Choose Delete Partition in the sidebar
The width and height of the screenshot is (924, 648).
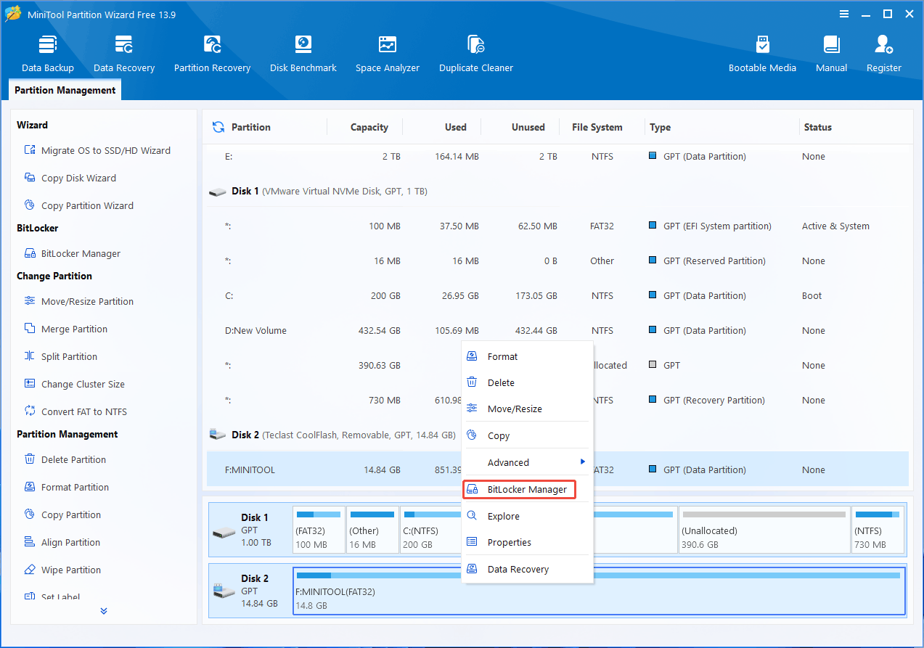[x=65, y=459]
